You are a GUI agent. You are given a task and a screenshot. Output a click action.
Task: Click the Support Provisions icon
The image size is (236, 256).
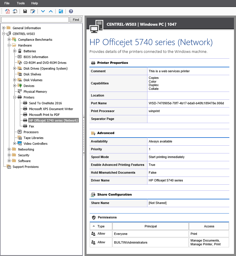point(9,166)
